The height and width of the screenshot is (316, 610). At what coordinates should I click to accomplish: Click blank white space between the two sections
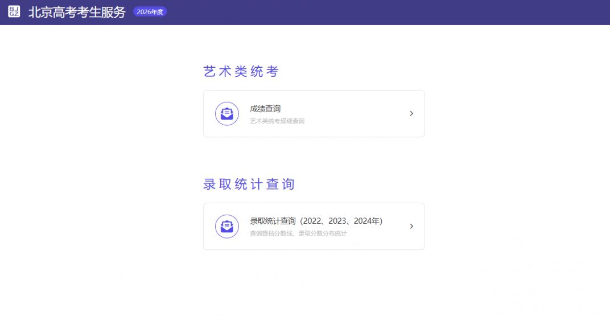pos(313,157)
